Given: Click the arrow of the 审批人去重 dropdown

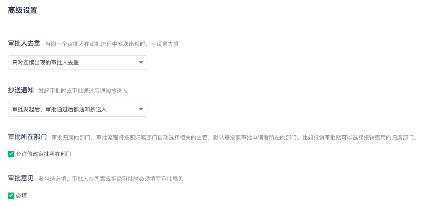Looking at the screenshot, I should click(141, 62).
